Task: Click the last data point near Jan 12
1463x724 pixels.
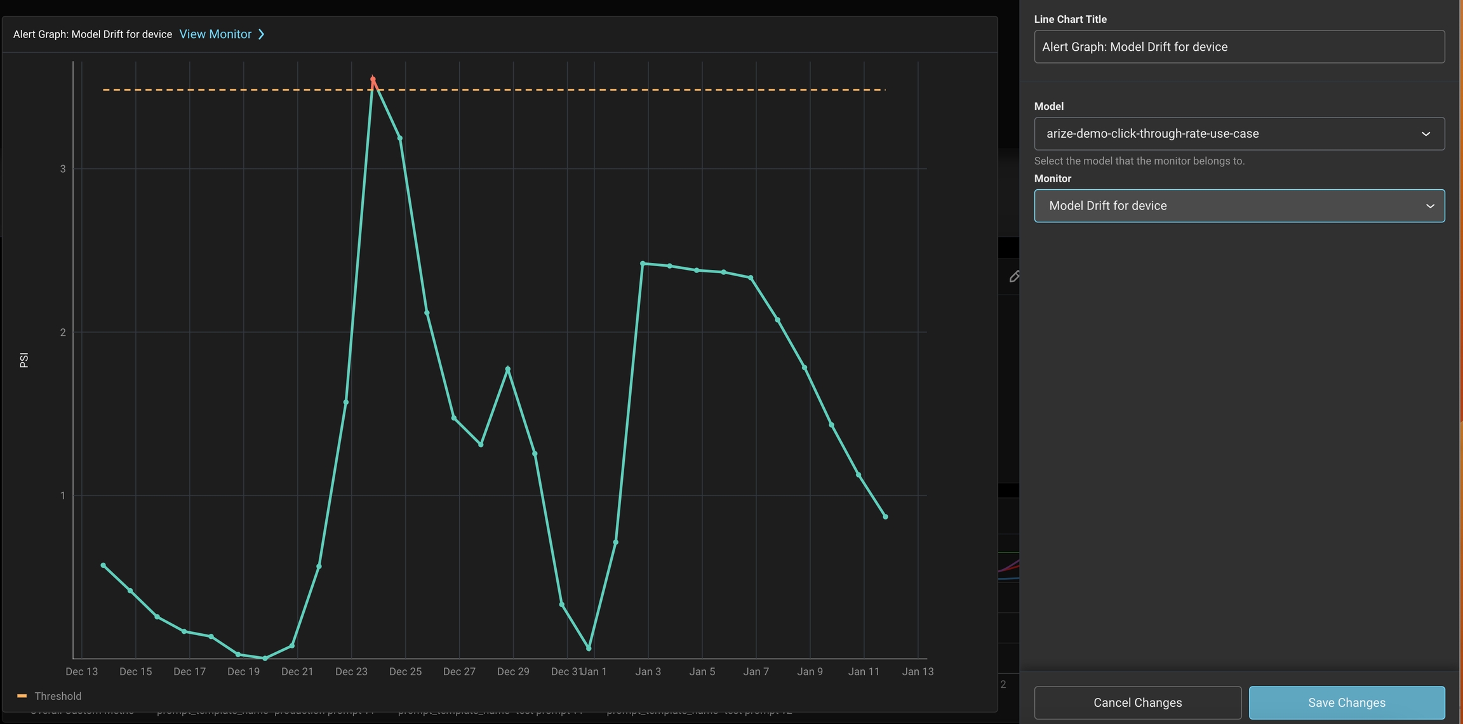Action: (885, 517)
